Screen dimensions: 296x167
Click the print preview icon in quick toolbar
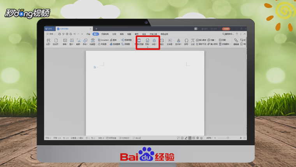coord(71,34)
